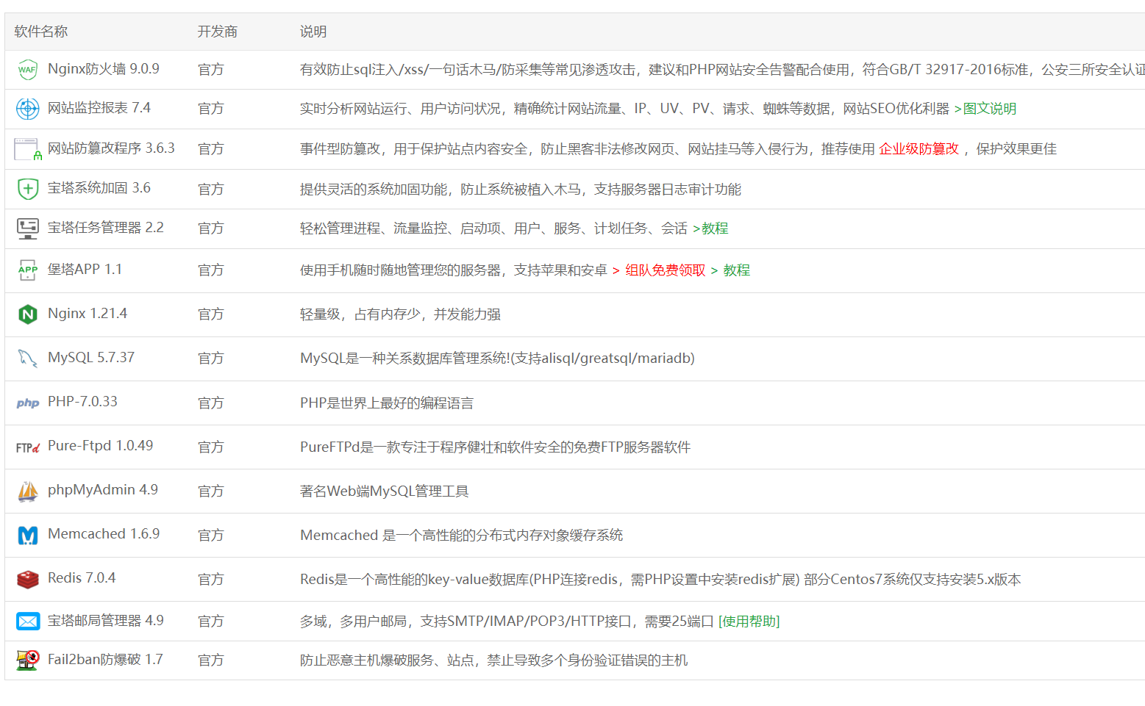Viewport: 1145px width, 706px height.
Task: Select the 宝塔系统加固 3.6 name
Action: (x=99, y=188)
